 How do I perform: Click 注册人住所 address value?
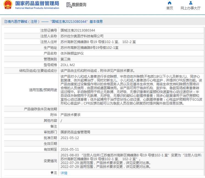pyautogui.click(x=98, y=42)
